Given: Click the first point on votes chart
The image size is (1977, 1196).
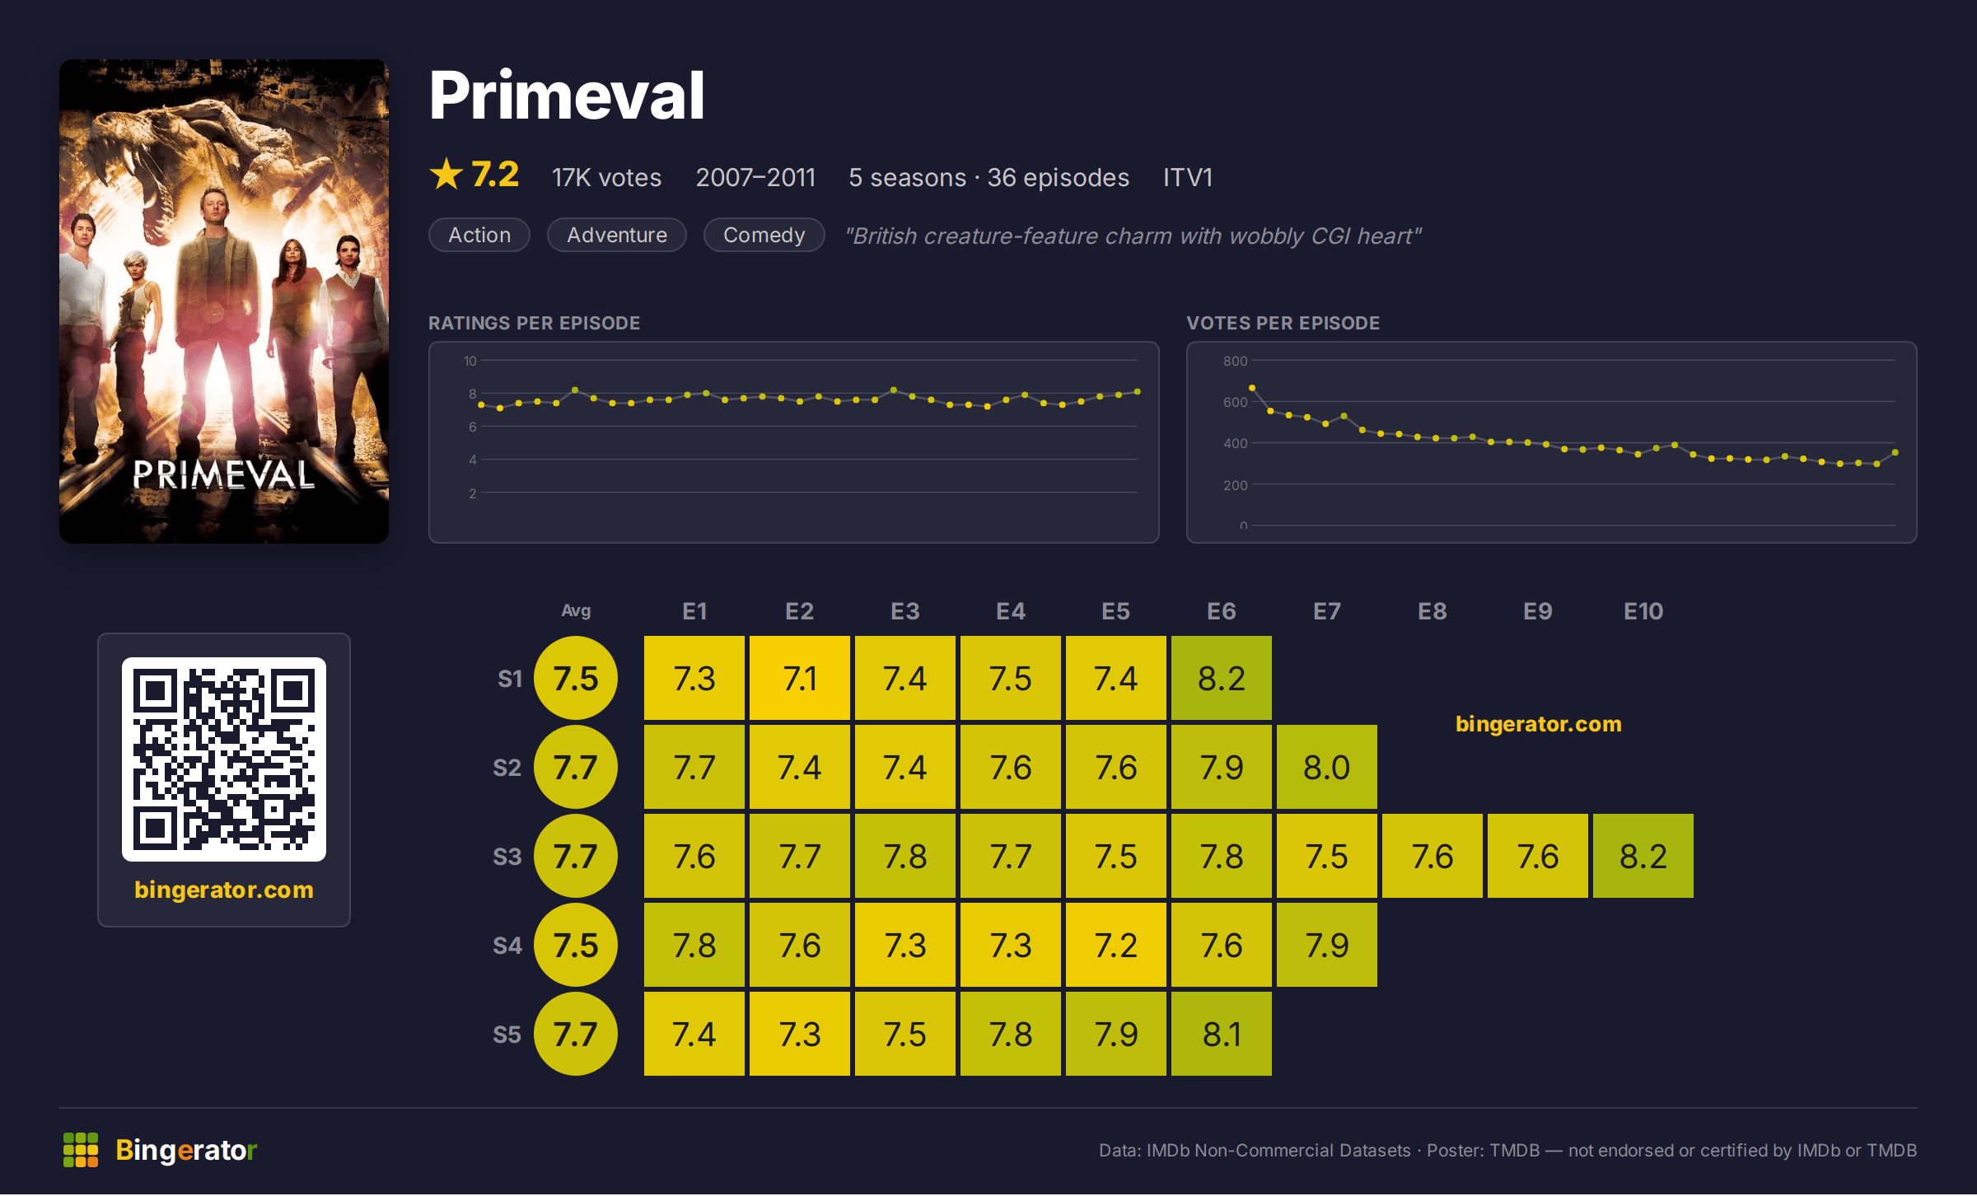Looking at the screenshot, I should (x=1252, y=388).
